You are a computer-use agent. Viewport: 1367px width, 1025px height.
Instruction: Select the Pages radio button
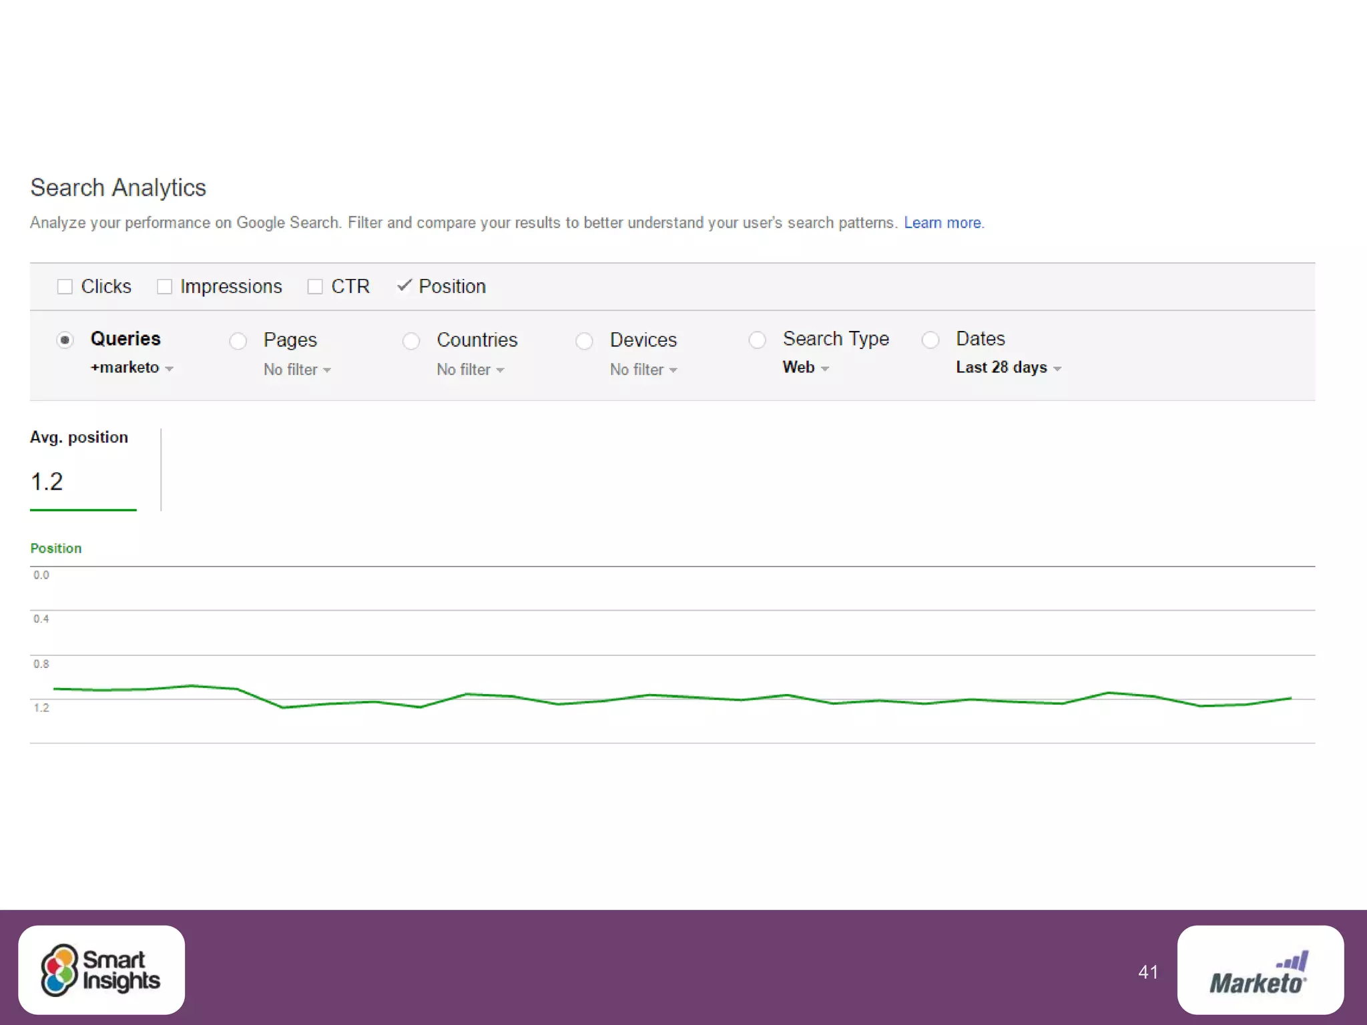click(x=238, y=341)
